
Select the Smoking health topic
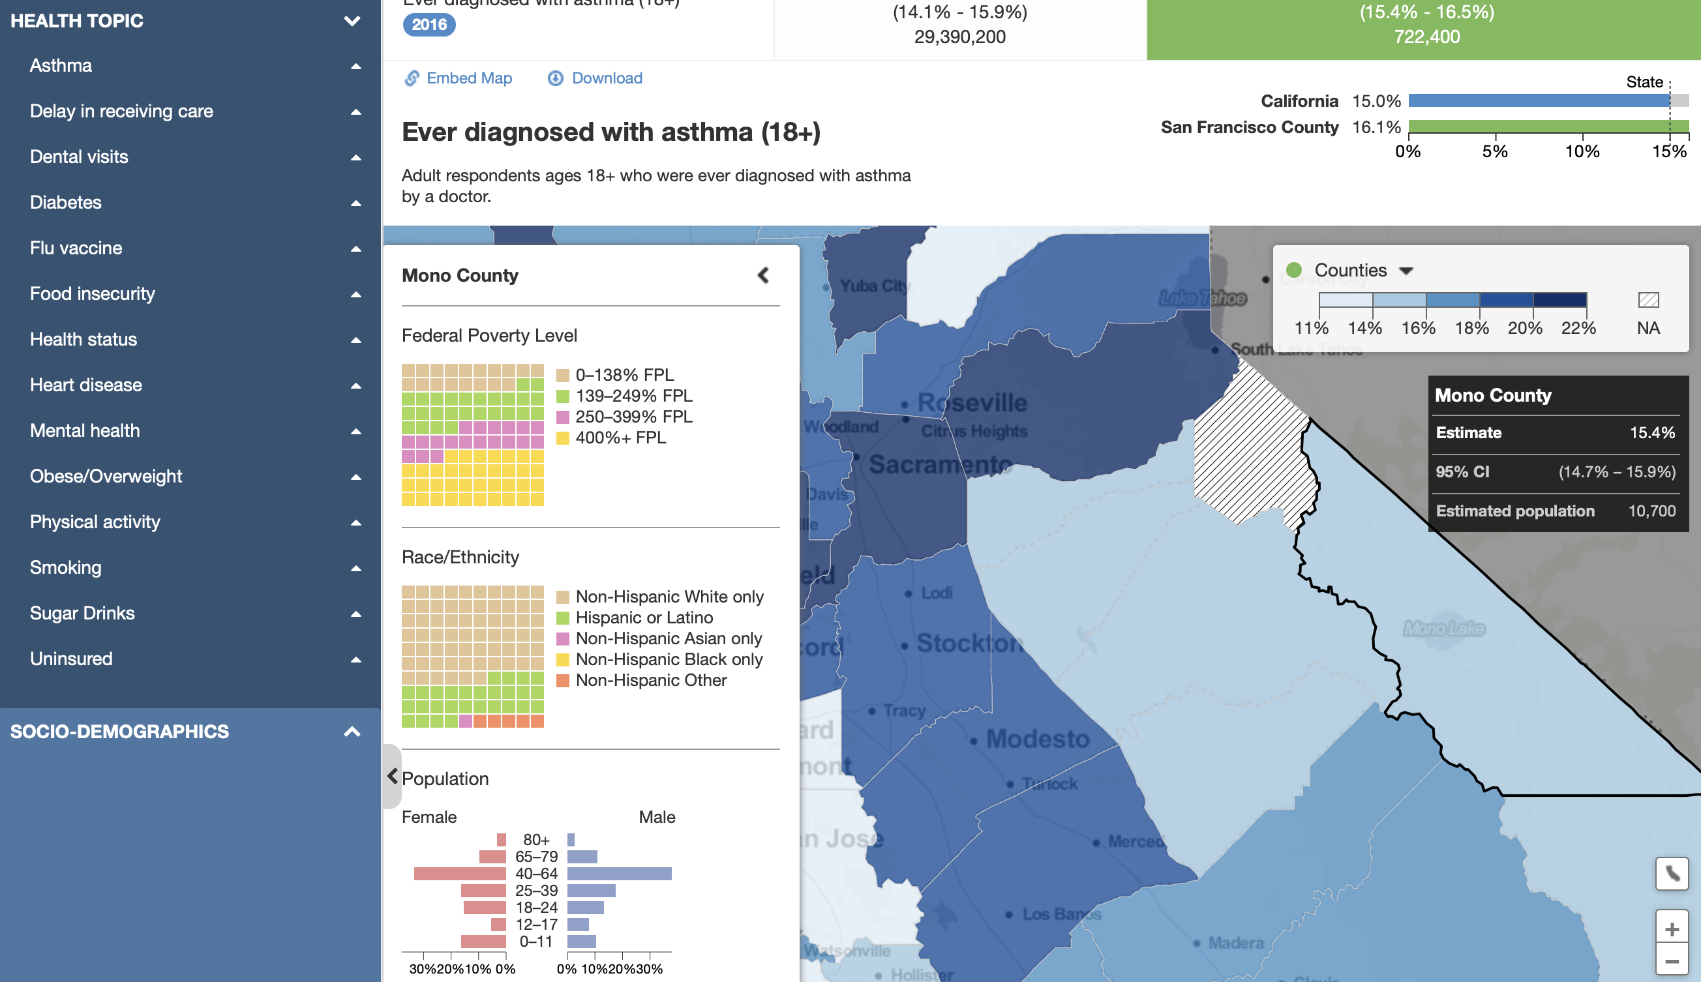[x=65, y=567]
